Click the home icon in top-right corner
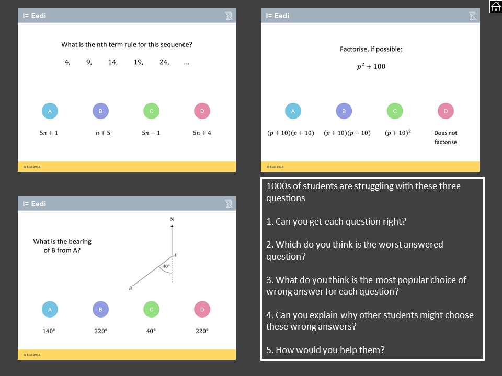The height and width of the screenshot is (376, 502). pyautogui.click(x=495, y=6)
